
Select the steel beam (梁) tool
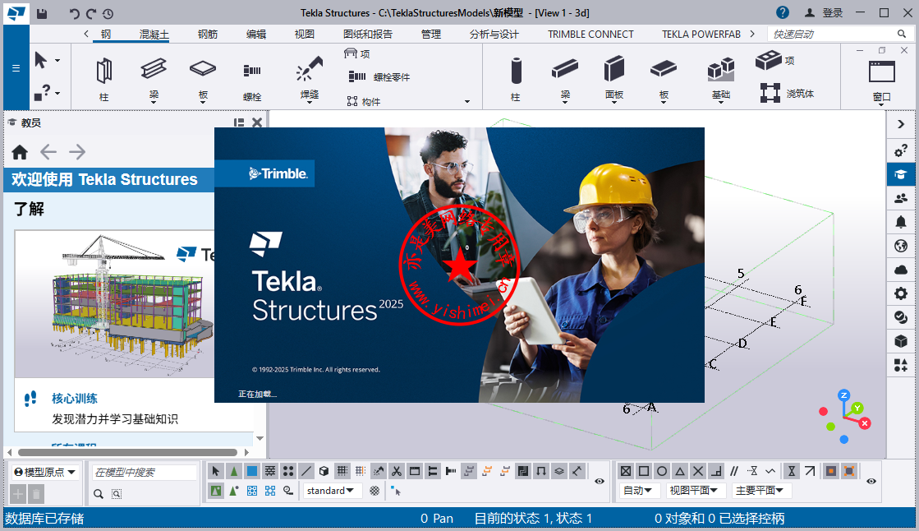pos(154,79)
